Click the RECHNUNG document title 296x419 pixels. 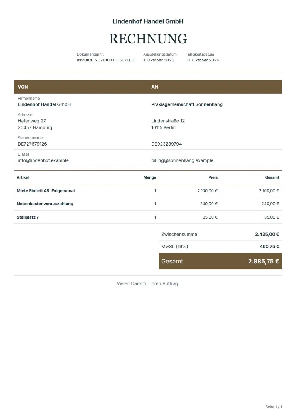click(x=148, y=39)
